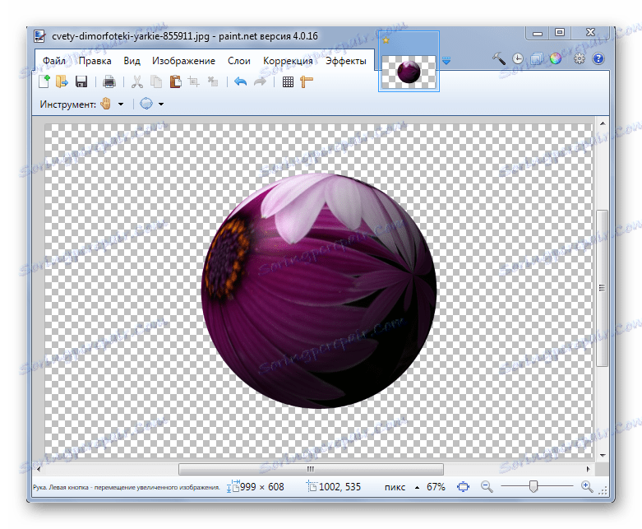Click the image size 999 × 608 text

coord(261,487)
